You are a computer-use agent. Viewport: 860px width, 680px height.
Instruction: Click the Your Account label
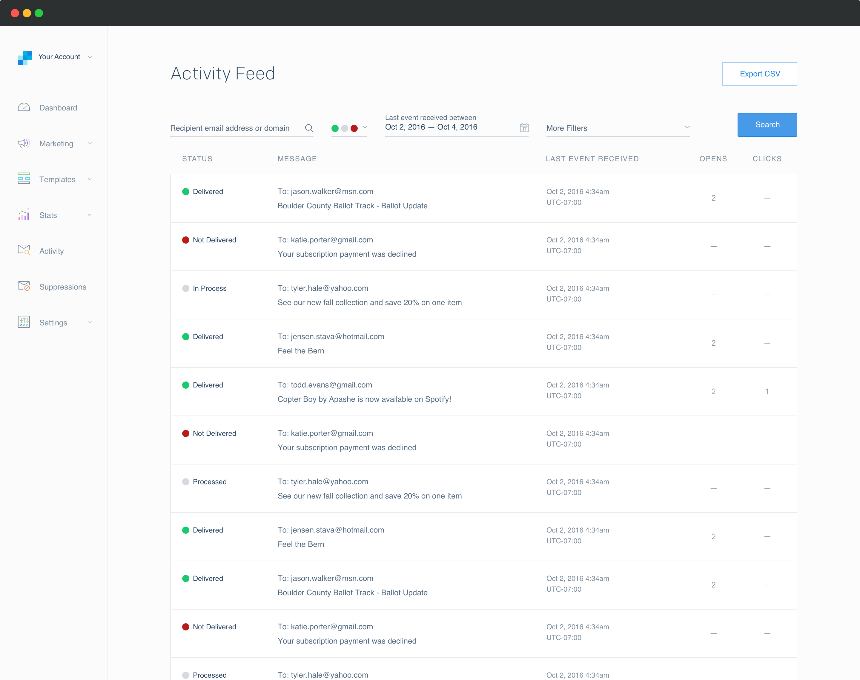tap(59, 57)
